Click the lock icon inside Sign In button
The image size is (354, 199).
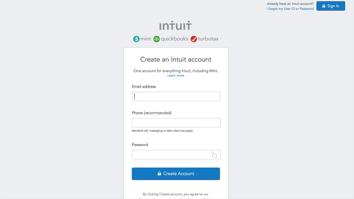click(x=323, y=6)
